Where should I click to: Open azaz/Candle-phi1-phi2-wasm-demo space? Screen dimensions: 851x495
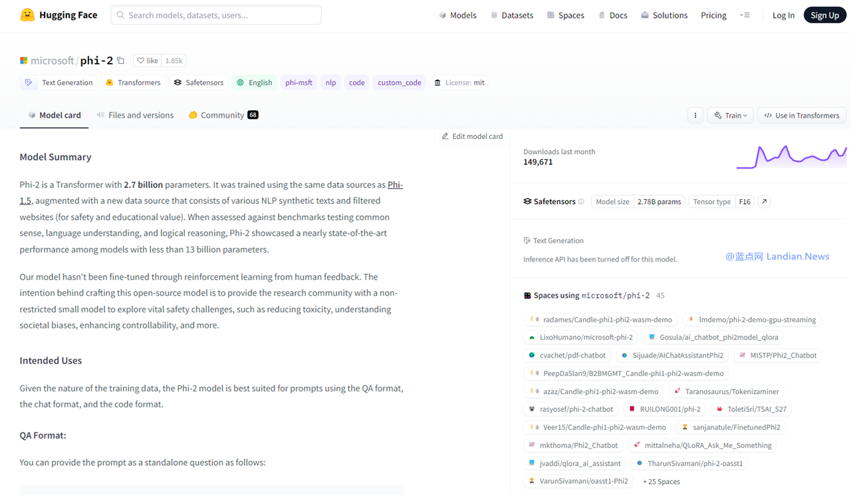594,391
